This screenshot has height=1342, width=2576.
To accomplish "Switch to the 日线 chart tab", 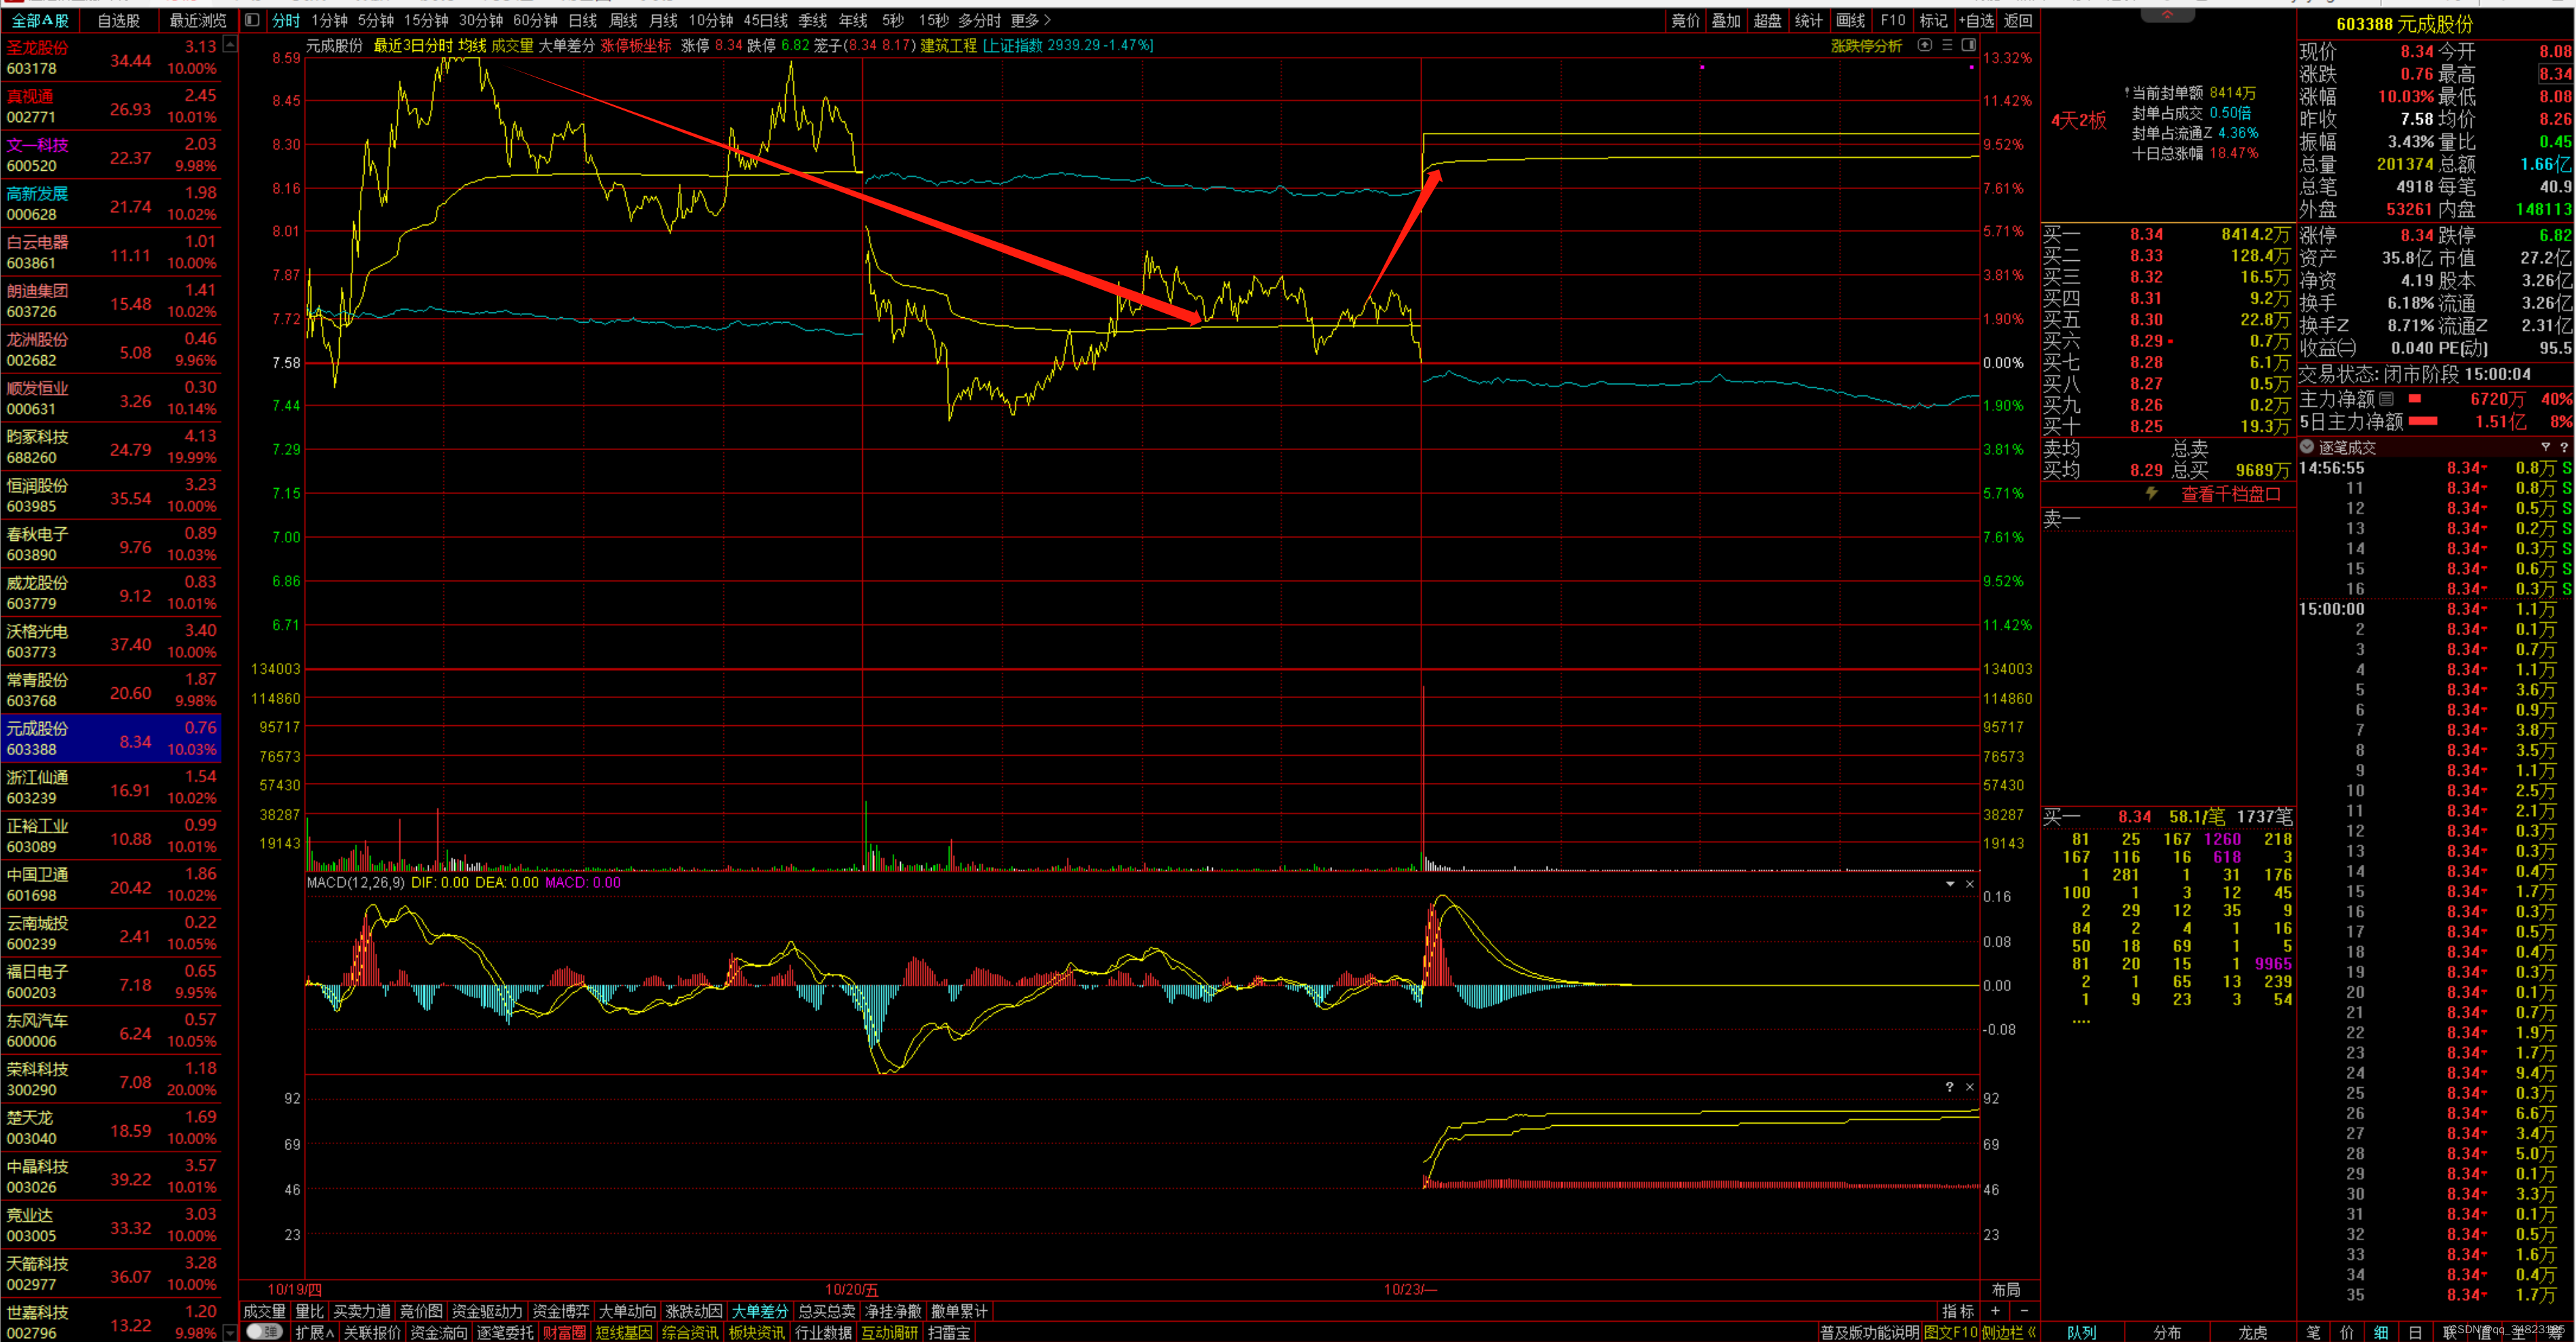I will click(x=582, y=20).
